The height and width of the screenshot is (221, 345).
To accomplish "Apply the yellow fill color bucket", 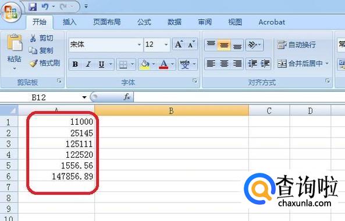I will point(145,64).
